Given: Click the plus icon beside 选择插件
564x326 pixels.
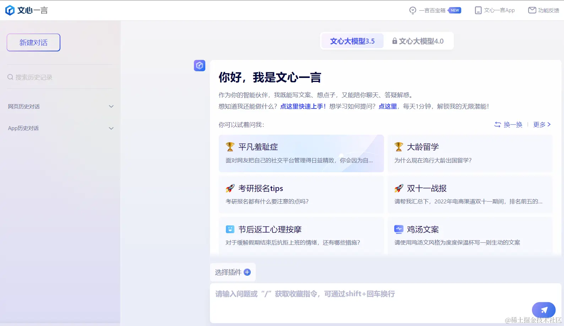Looking at the screenshot, I should coord(247,272).
